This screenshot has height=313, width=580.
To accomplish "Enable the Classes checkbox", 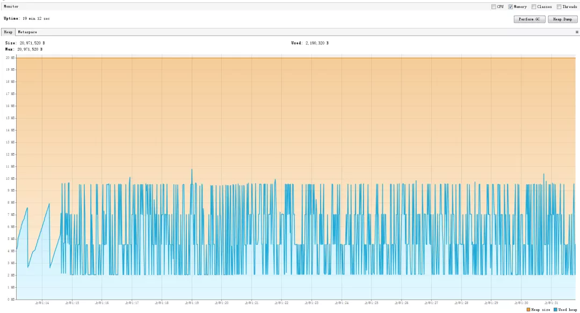I will [534, 6].
